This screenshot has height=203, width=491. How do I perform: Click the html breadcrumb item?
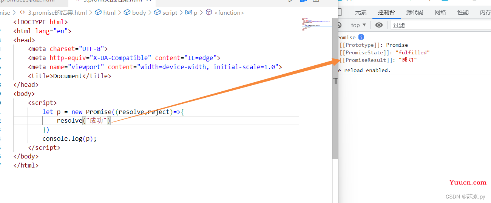[x=110, y=12]
